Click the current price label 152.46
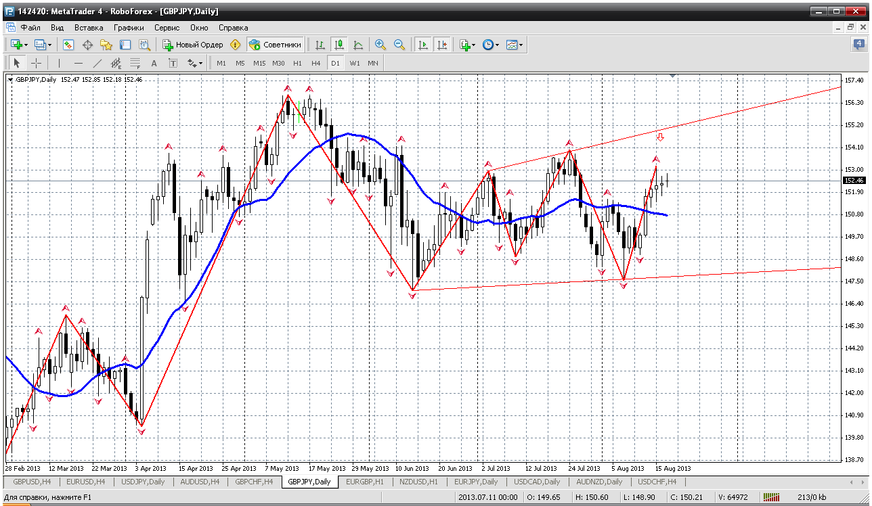Screen dimensions: 872x506 coord(855,181)
